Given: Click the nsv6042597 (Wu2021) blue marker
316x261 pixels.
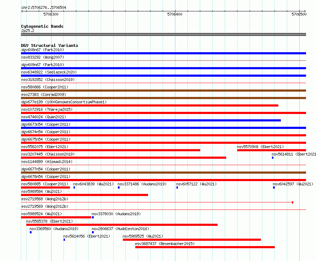Looking at the screenshot, I should coord(274,187).
